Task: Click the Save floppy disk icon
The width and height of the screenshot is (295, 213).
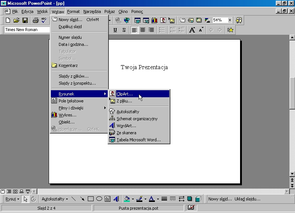Action: click(25, 20)
